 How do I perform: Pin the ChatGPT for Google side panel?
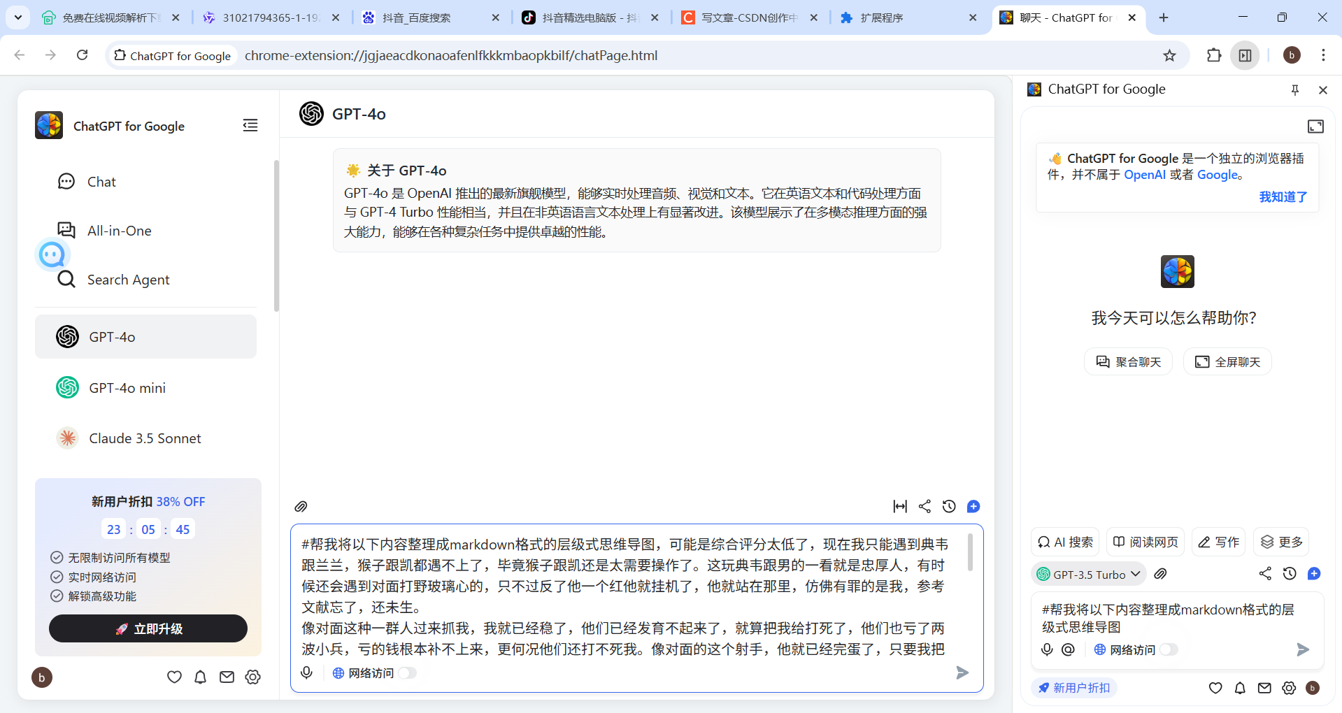pos(1295,89)
